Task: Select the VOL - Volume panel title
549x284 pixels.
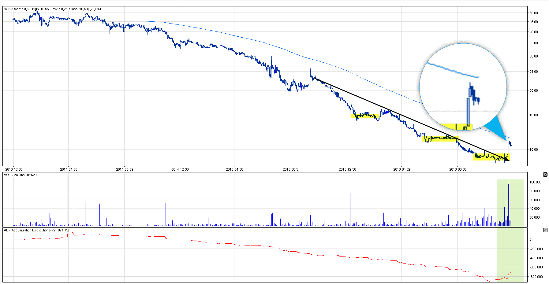Action: coord(21,175)
